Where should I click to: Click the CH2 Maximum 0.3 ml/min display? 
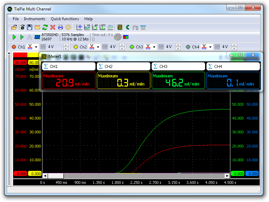[123, 80]
